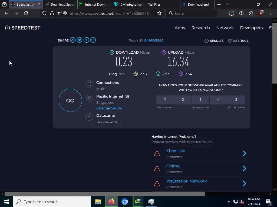
Task: Click the tracking protection shield icon
Action: 44,13
